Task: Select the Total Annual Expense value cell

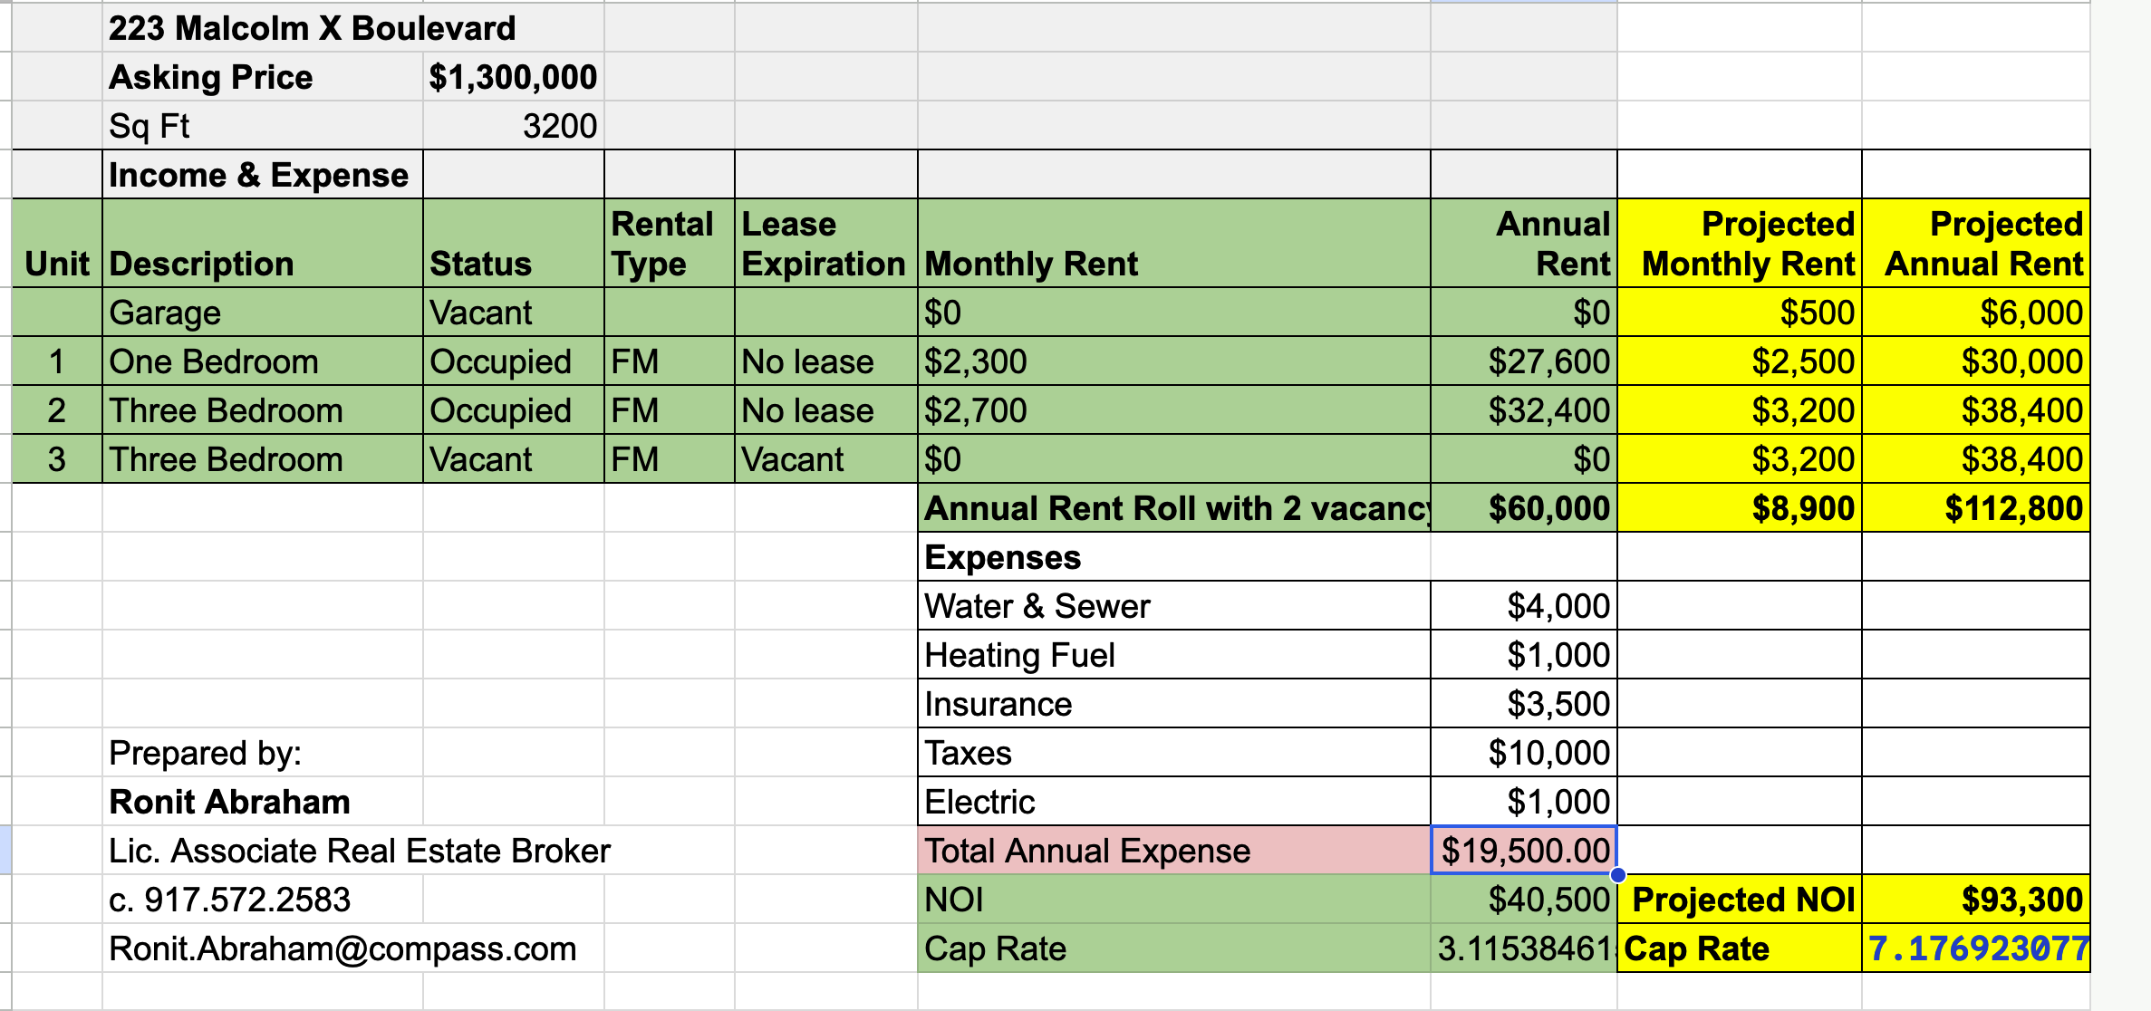Action: pyautogui.click(x=1524, y=851)
